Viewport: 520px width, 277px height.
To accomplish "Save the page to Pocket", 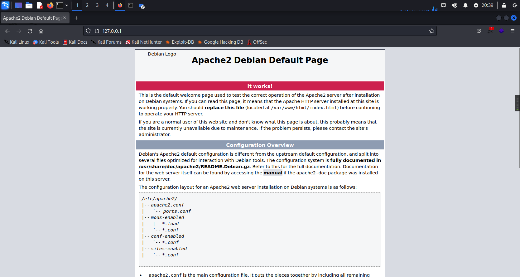I will [479, 31].
